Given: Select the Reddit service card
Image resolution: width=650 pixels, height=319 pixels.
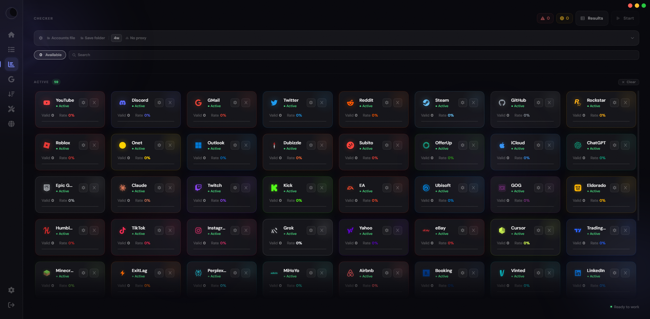Looking at the screenshot, I should tap(373, 109).
